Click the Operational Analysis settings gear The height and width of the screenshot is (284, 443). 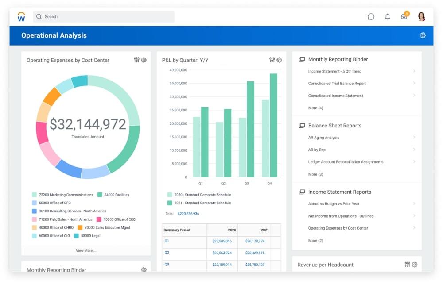click(x=423, y=35)
